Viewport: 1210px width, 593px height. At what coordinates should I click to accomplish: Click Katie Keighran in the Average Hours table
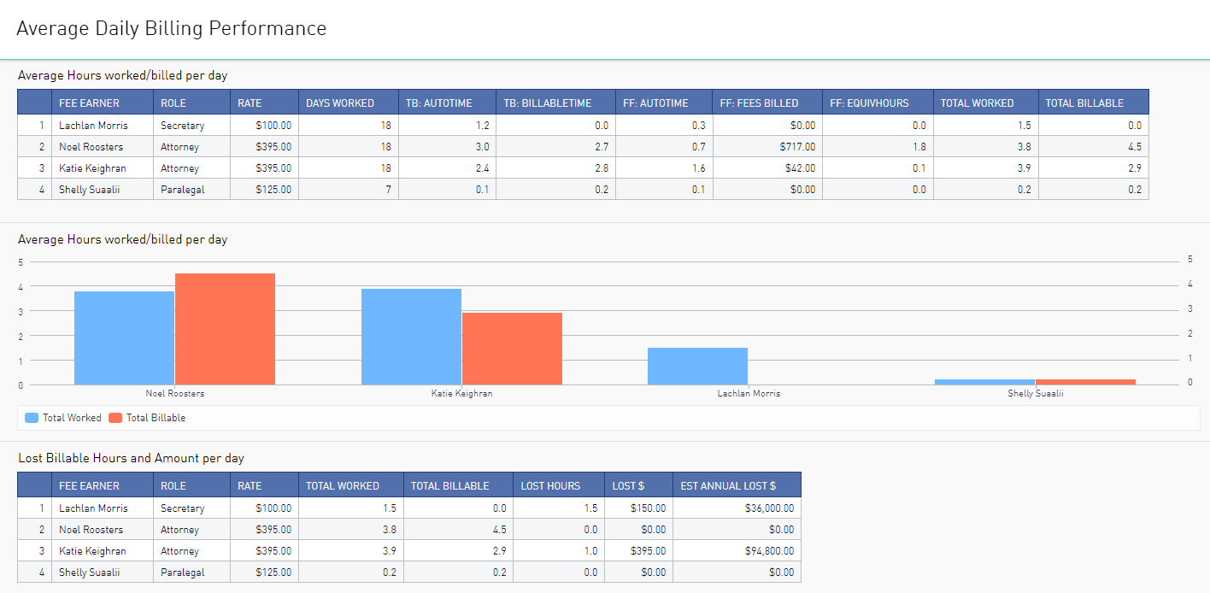point(92,168)
